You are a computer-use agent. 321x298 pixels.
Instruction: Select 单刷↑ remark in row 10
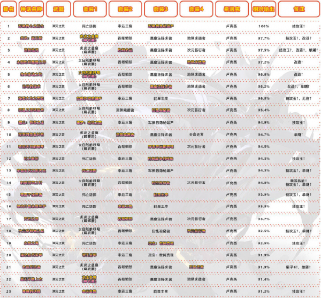click(299, 135)
